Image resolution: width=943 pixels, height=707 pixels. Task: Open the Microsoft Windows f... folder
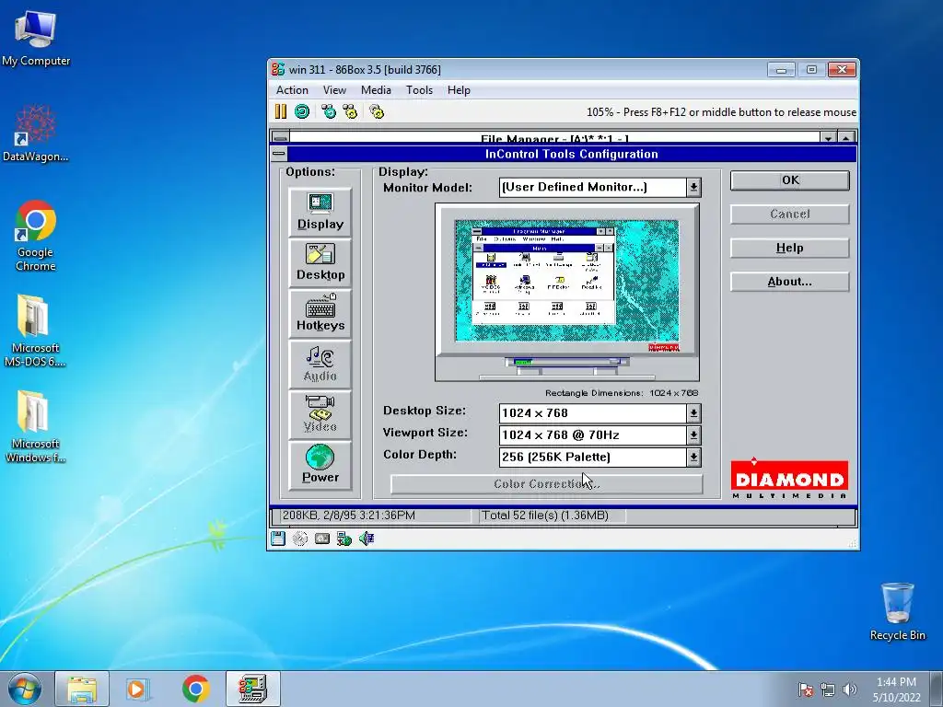pyautogui.click(x=35, y=427)
